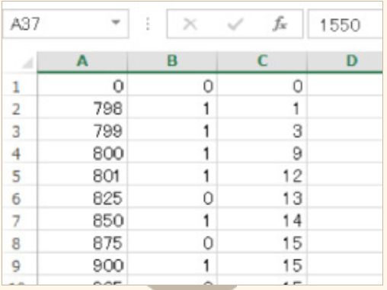Select row 9 header
Viewport: 387px width, 290px height.
(19, 266)
